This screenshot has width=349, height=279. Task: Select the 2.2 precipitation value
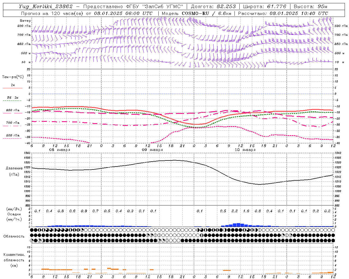pos(234,211)
